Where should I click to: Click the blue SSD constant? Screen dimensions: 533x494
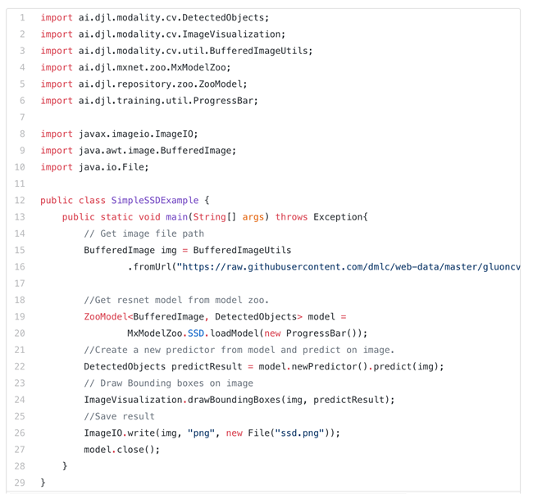[195, 333]
